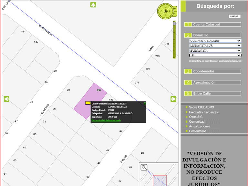Click the overview map magnifier icon

pos(144,167)
